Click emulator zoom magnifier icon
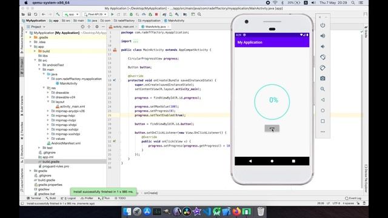 click(323, 89)
